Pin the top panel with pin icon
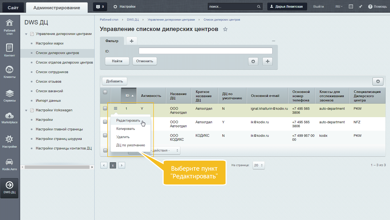 point(361,7)
